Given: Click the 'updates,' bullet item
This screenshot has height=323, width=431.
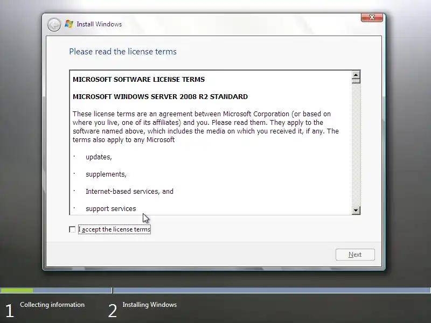Looking at the screenshot, I should [x=99, y=157].
